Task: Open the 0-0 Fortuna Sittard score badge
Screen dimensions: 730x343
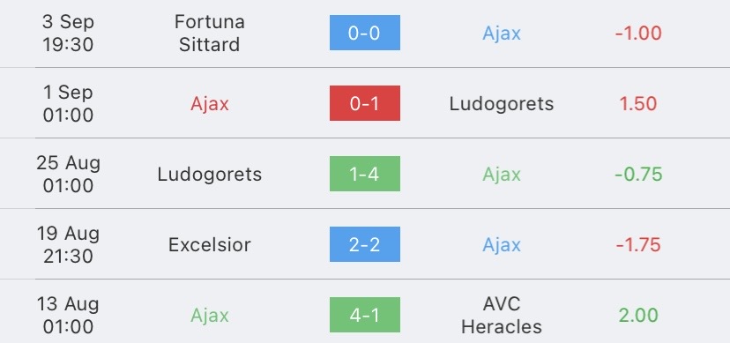Action: 364,33
